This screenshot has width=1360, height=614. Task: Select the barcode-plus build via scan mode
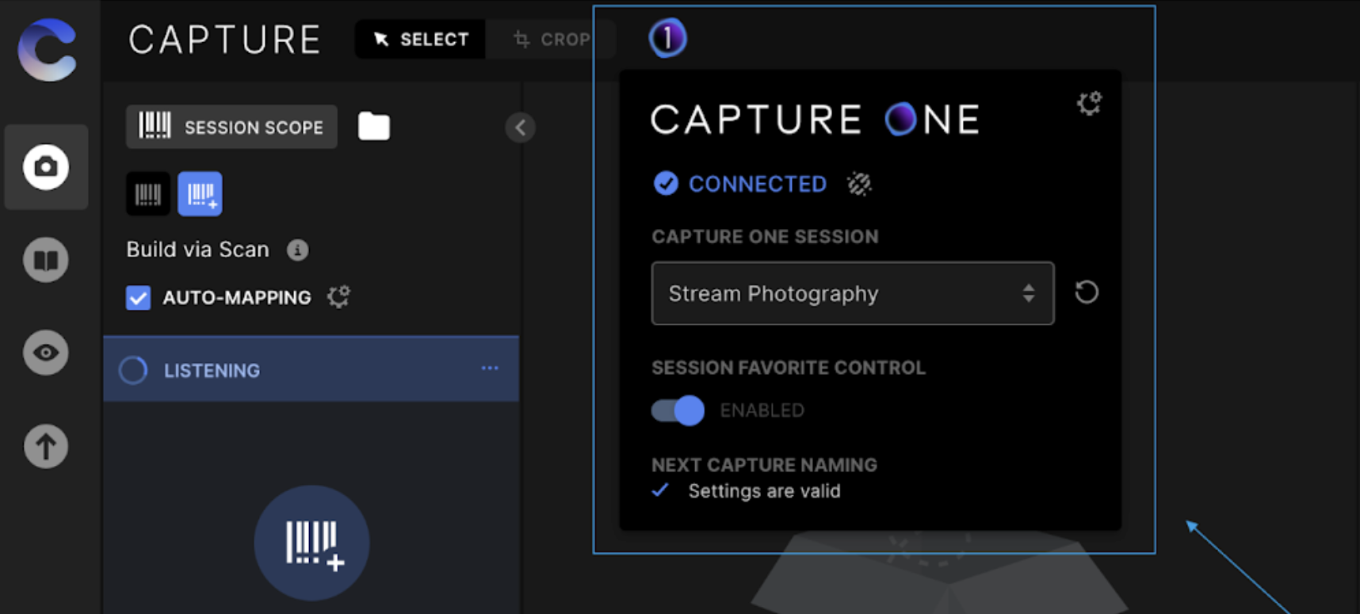pyautogui.click(x=200, y=194)
